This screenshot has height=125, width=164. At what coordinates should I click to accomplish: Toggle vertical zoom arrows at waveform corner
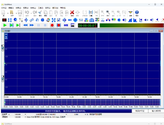(x=6, y=38)
